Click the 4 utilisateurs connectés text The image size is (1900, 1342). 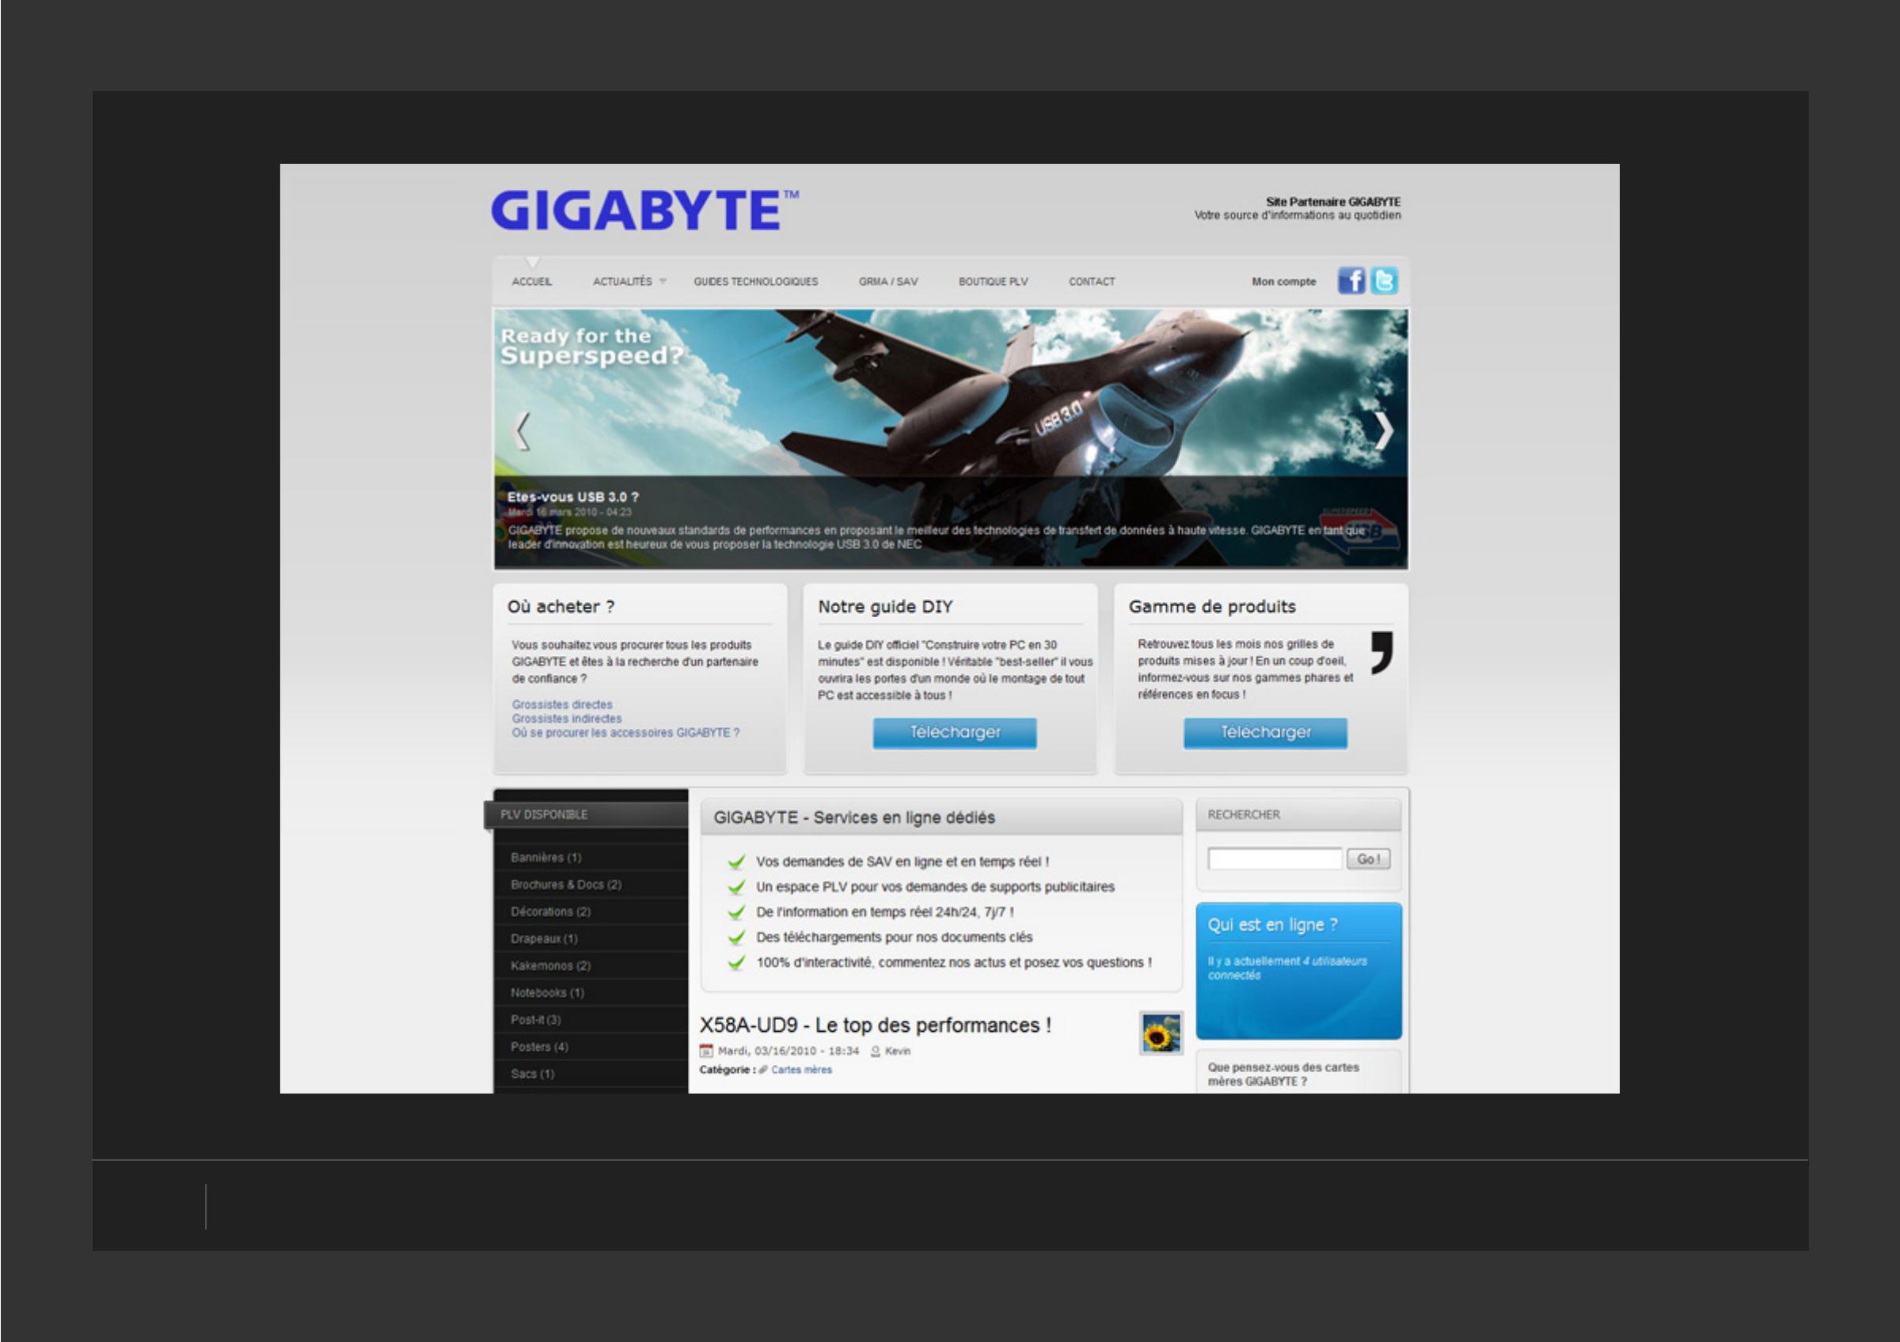click(1286, 969)
